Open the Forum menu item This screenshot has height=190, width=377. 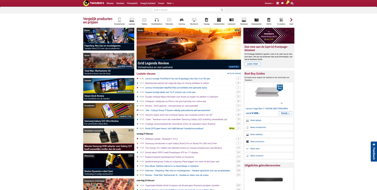[161, 3]
